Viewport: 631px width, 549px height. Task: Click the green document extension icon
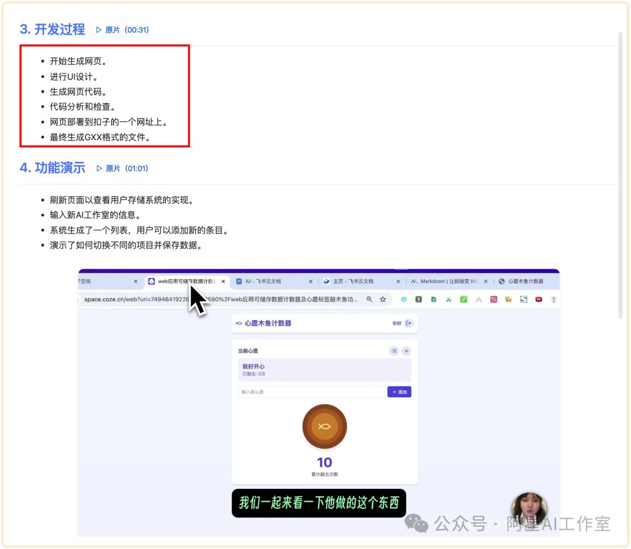(x=434, y=299)
